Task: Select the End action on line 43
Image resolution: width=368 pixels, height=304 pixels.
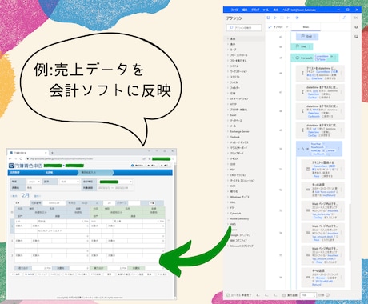Action: (x=307, y=36)
